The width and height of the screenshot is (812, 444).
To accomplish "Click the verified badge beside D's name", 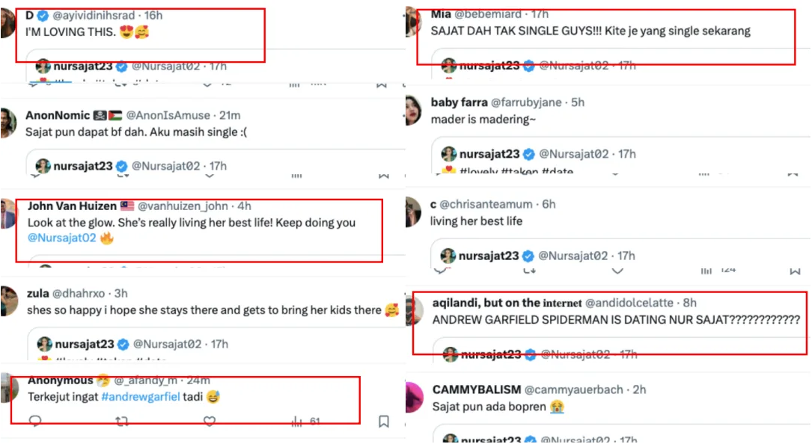I will 42,15.
